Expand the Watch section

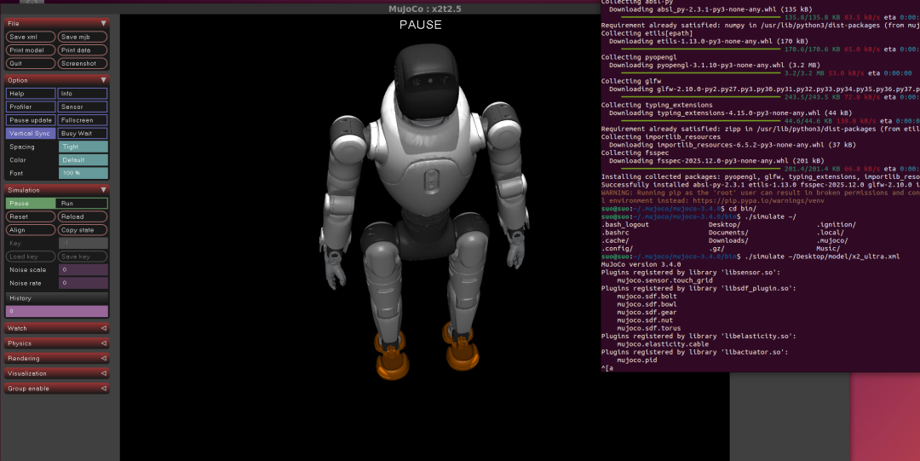57,328
